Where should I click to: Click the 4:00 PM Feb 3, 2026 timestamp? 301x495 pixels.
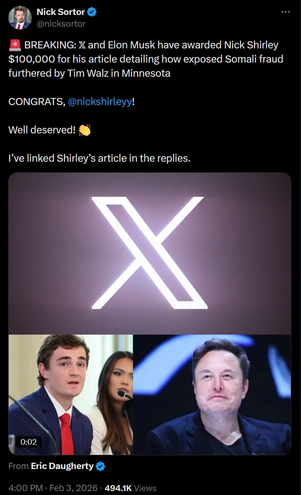53,488
